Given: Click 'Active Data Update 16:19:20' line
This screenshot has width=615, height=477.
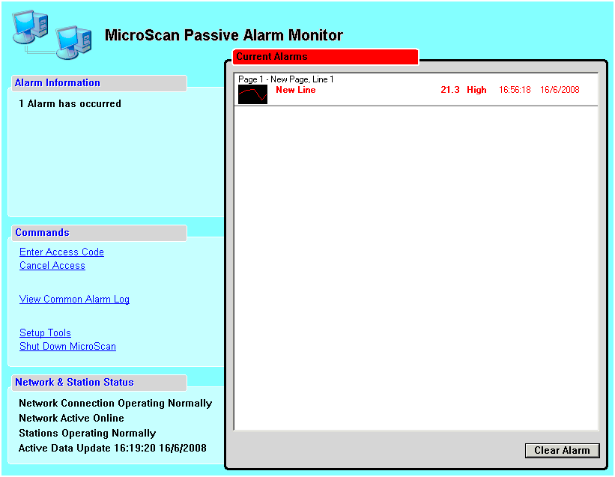Looking at the screenshot, I should point(112,448).
